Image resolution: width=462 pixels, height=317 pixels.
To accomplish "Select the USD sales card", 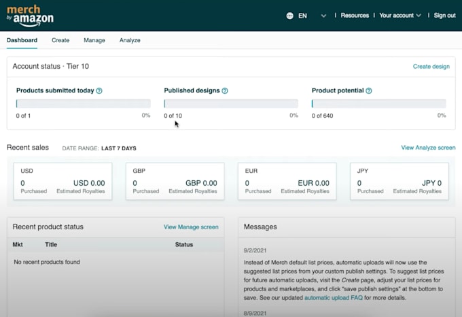I will pos(63,182).
